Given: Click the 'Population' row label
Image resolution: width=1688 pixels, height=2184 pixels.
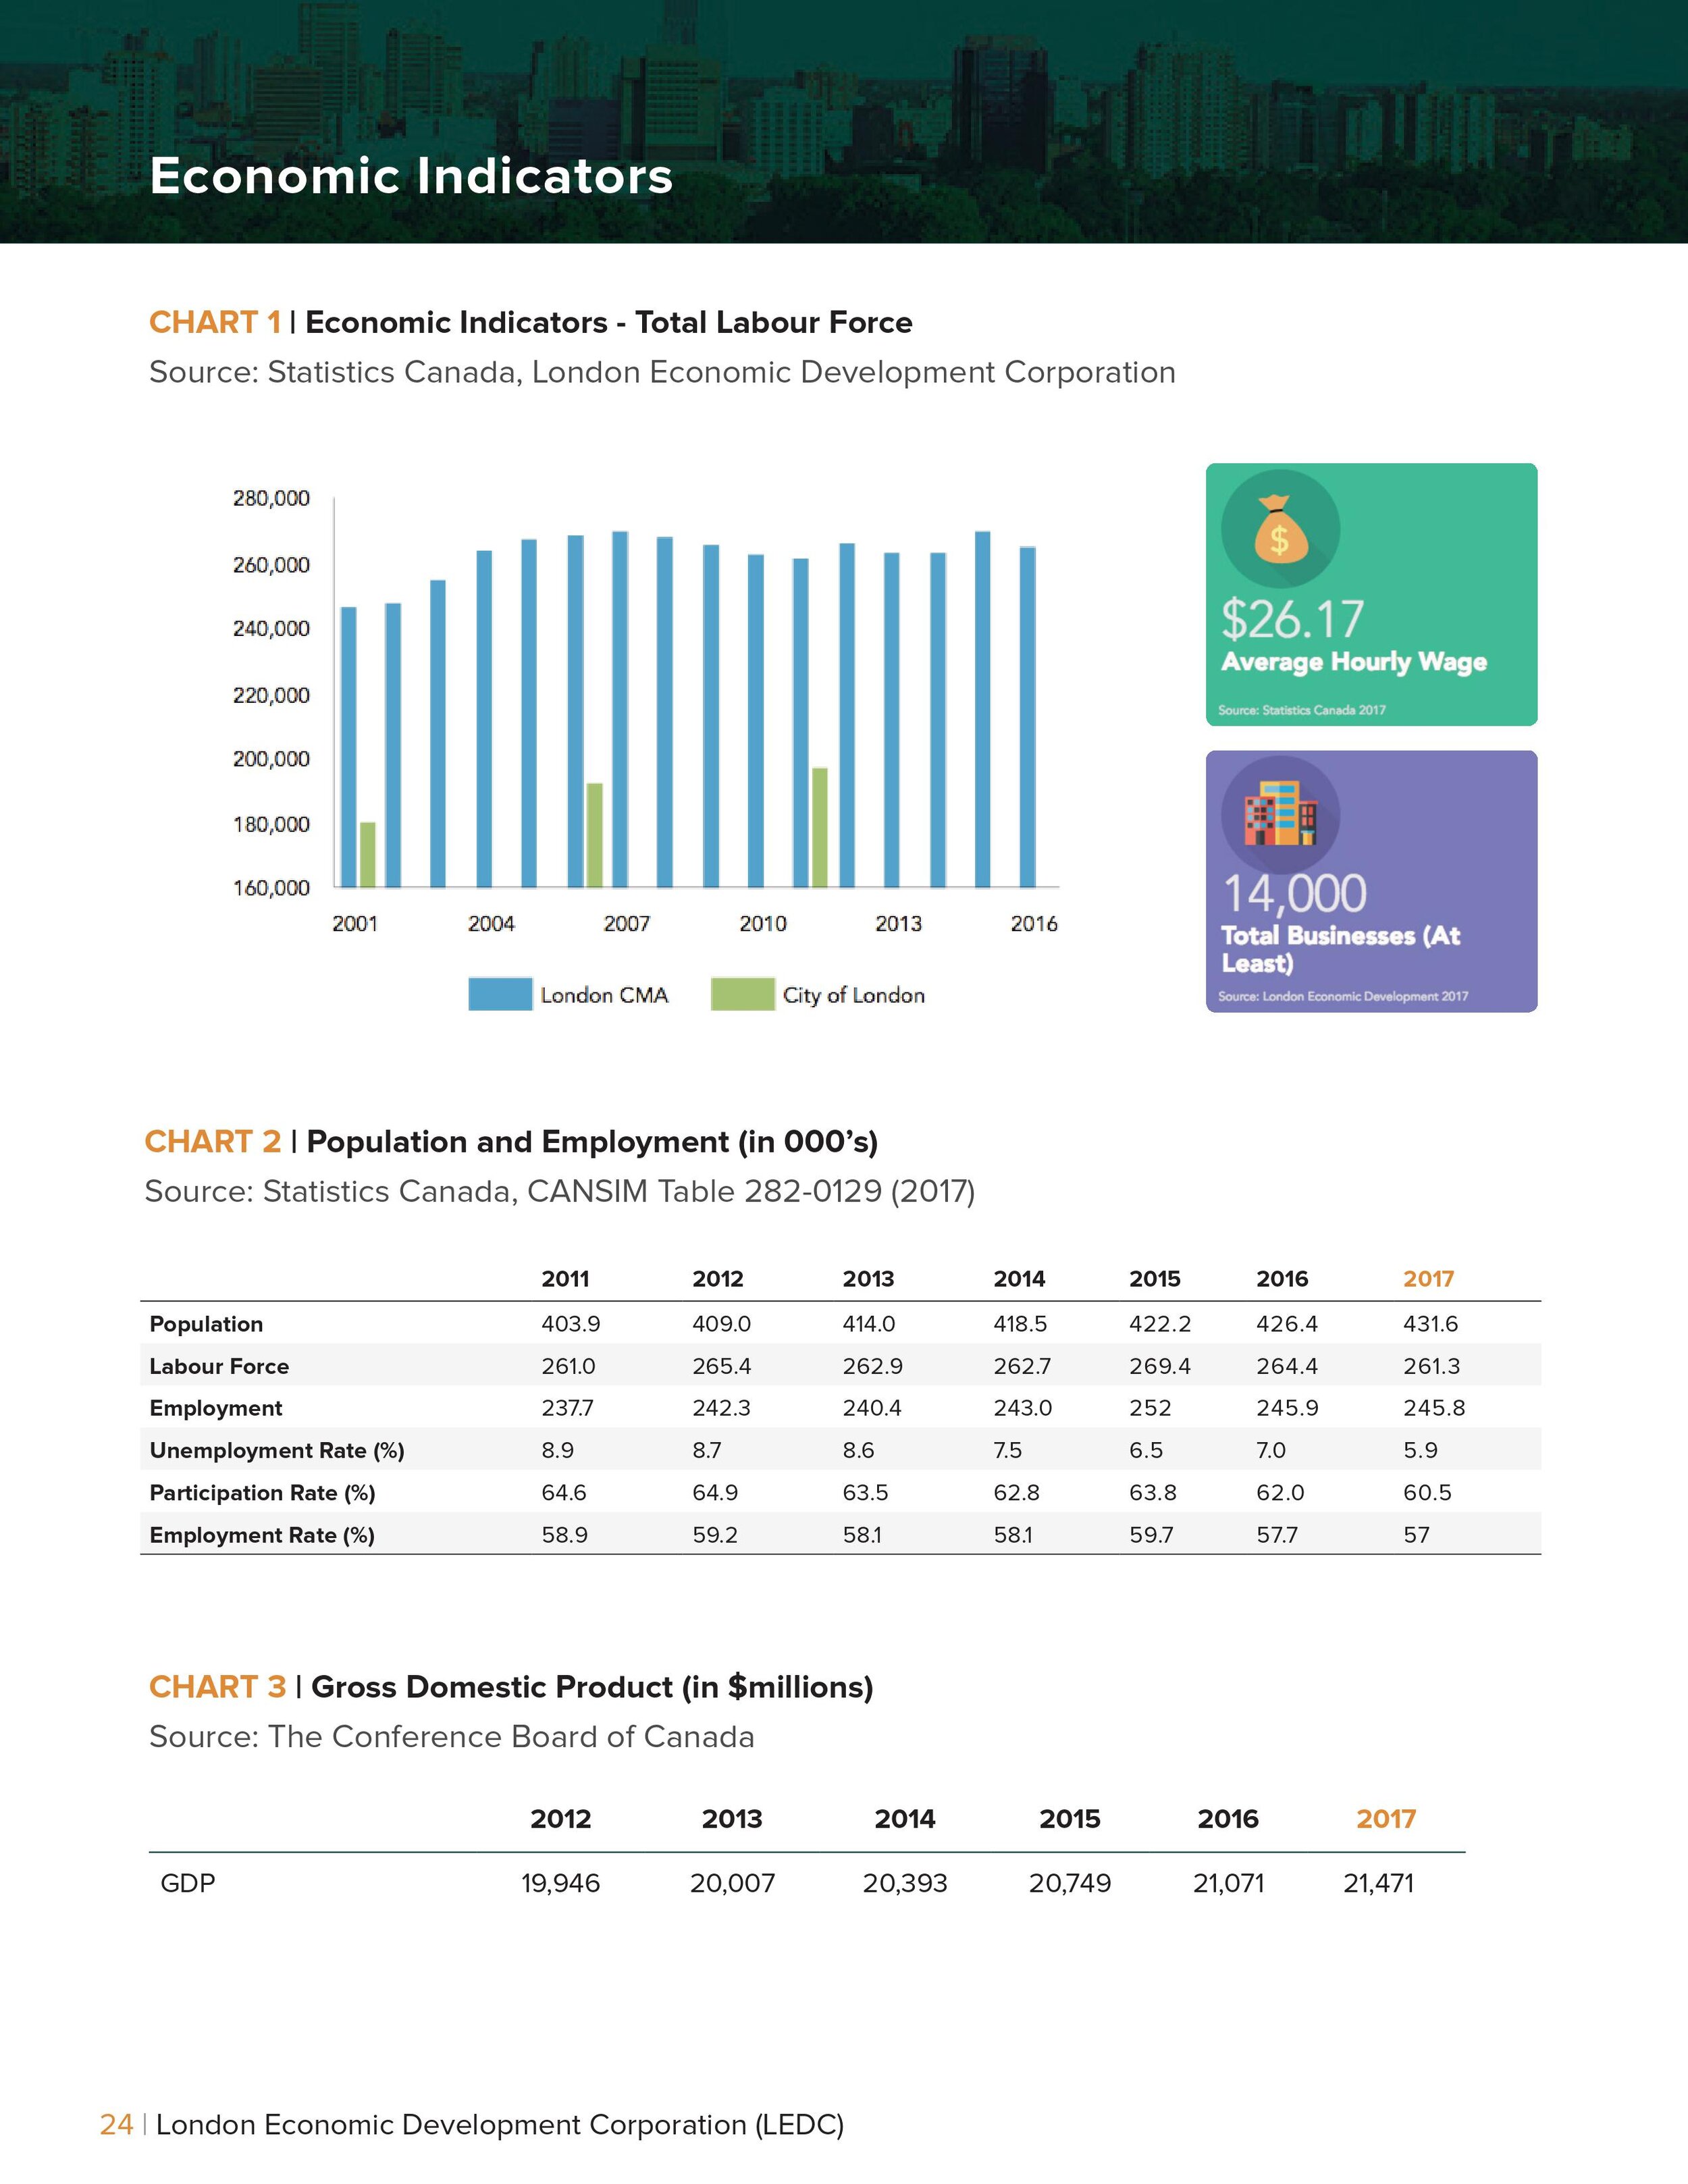Looking at the screenshot, I should tap(206, 1324).
